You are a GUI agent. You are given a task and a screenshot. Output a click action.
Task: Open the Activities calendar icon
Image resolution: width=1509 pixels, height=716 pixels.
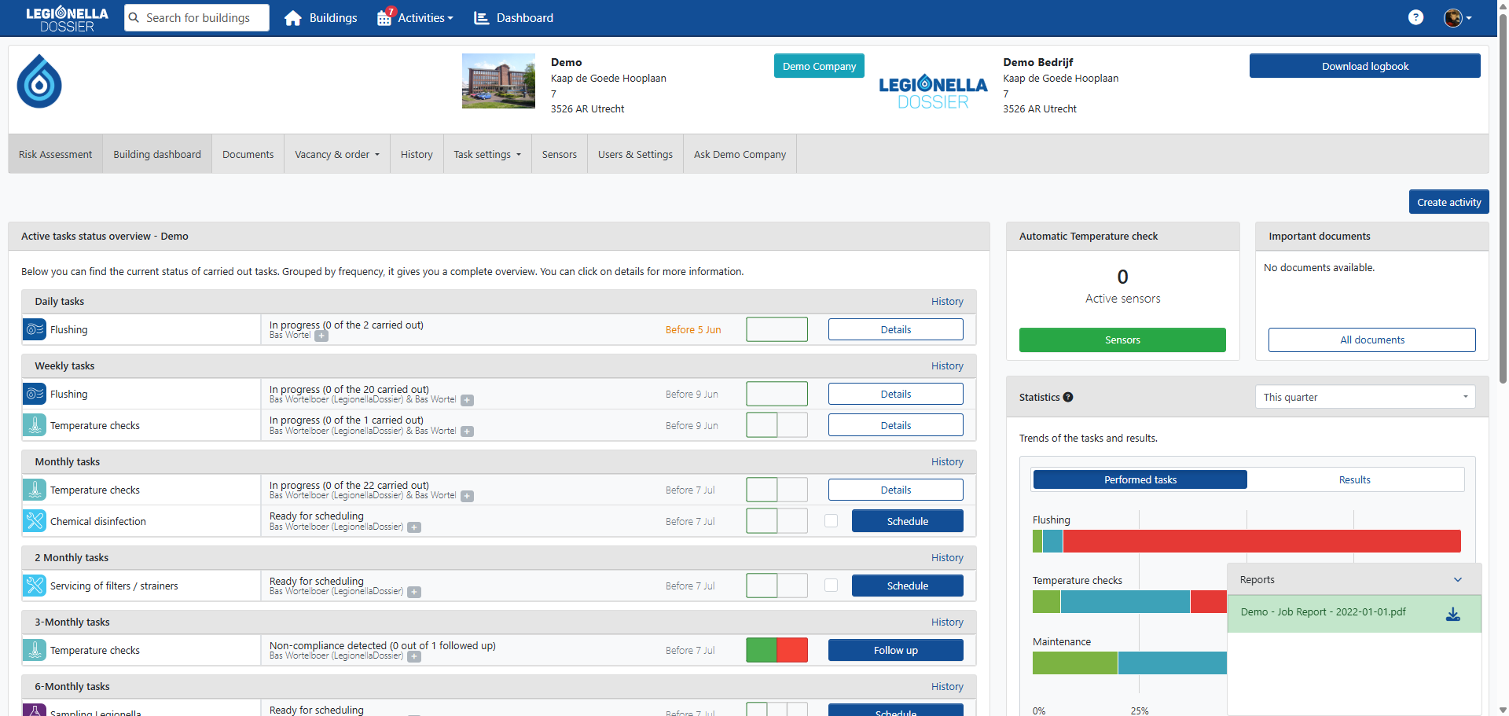point(384,17)
